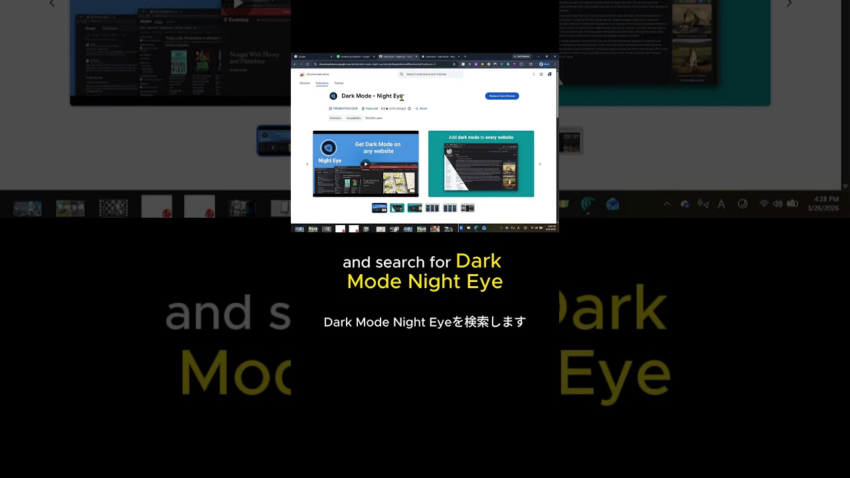Switch to the Google browser tab
This screenshot has height=478, width=850.
[313, 56]
